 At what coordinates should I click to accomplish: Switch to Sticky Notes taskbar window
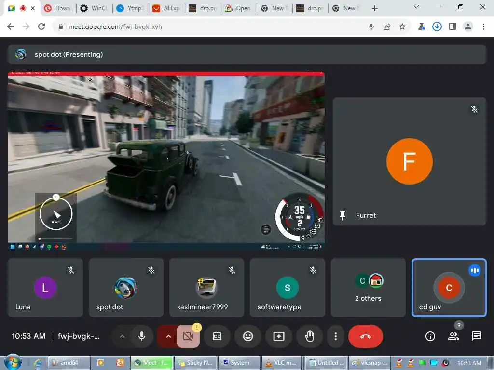coord(196,363)
